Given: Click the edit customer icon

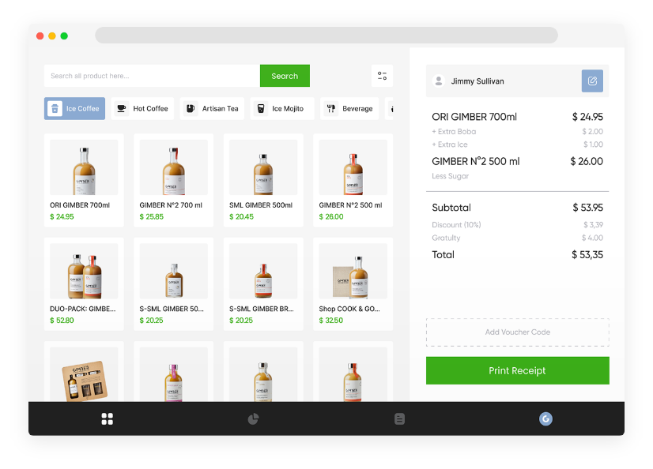Looking at the screenshot, I should pyautogui.click(x=592, y=81).
